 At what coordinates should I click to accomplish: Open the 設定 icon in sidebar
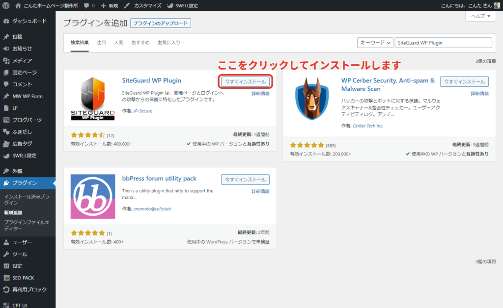[x=6, y=266]
